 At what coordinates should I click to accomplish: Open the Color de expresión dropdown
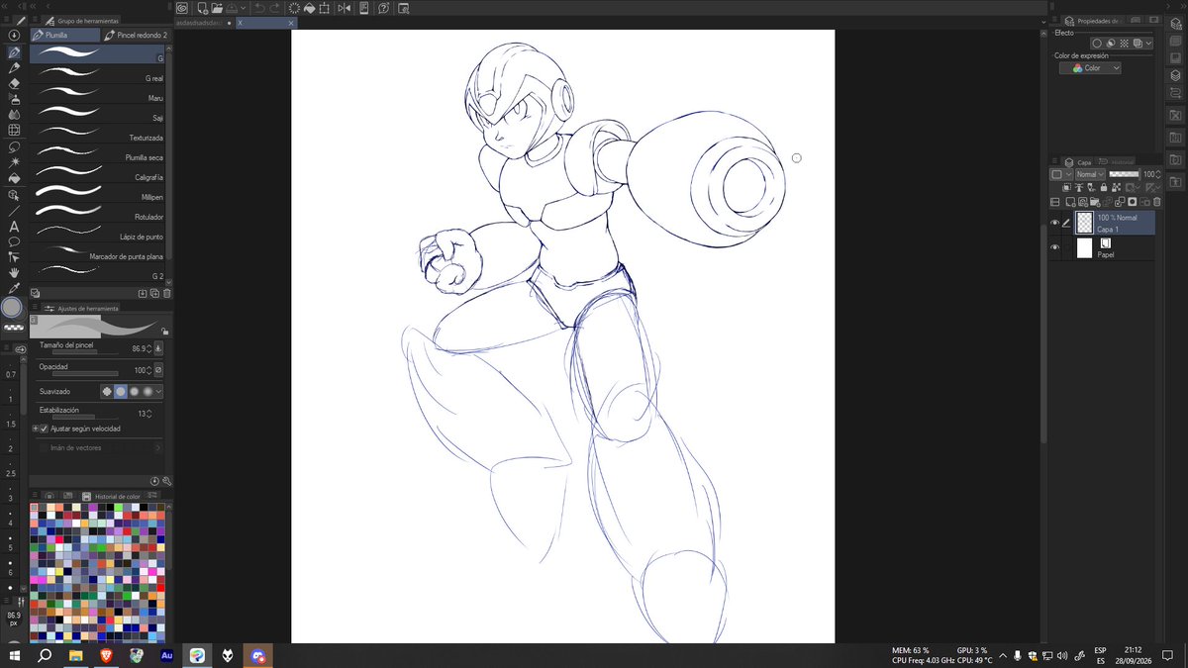pos(1090,68)
